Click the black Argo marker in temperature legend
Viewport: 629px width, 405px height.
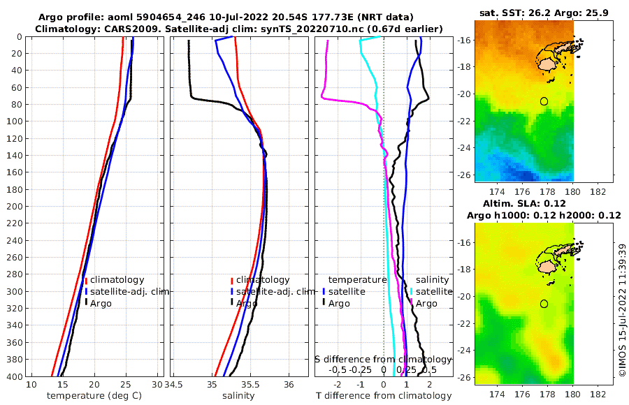click(86, 302)
